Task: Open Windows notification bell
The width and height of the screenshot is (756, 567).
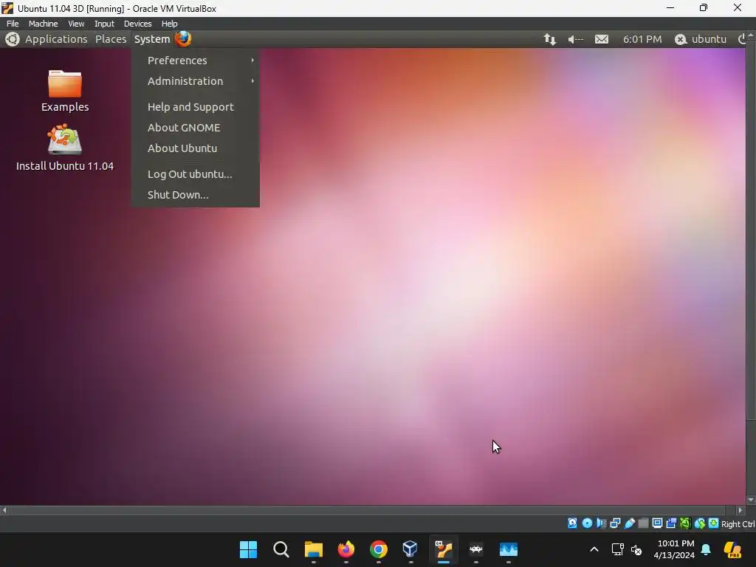Action: click(706, 549)
